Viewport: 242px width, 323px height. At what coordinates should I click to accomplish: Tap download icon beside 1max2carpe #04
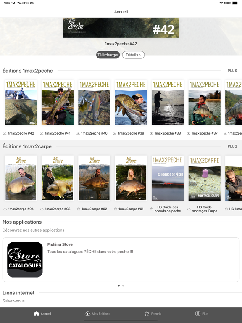click(5, 209)
